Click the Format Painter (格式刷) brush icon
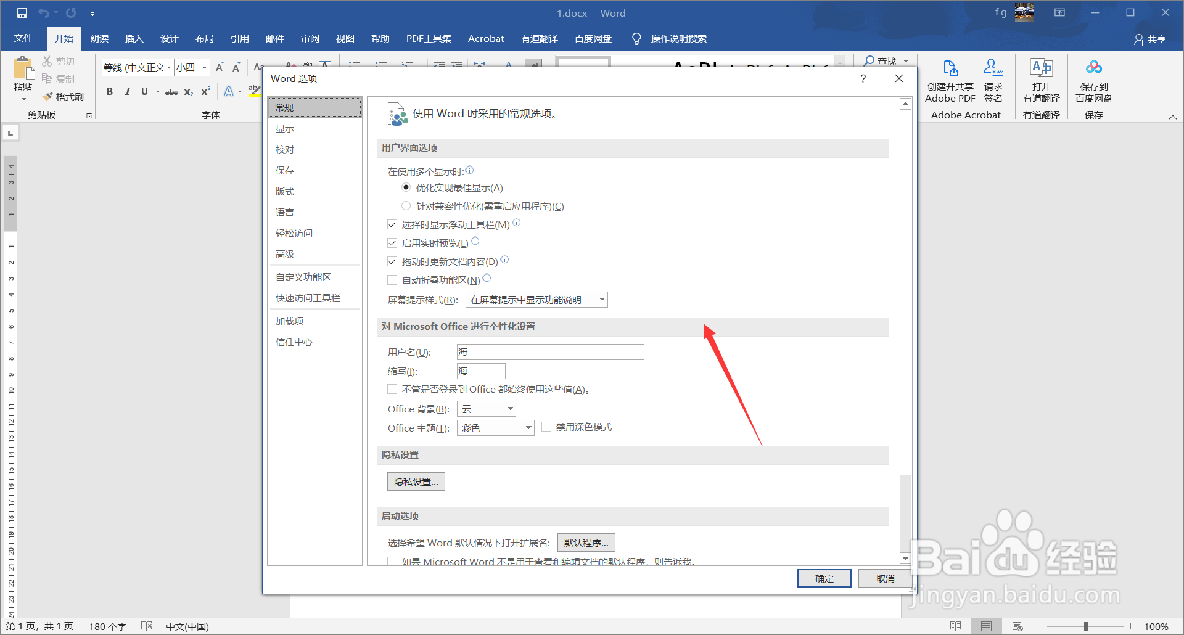Viewport: 1184px width, 635px height. [47, 97]
